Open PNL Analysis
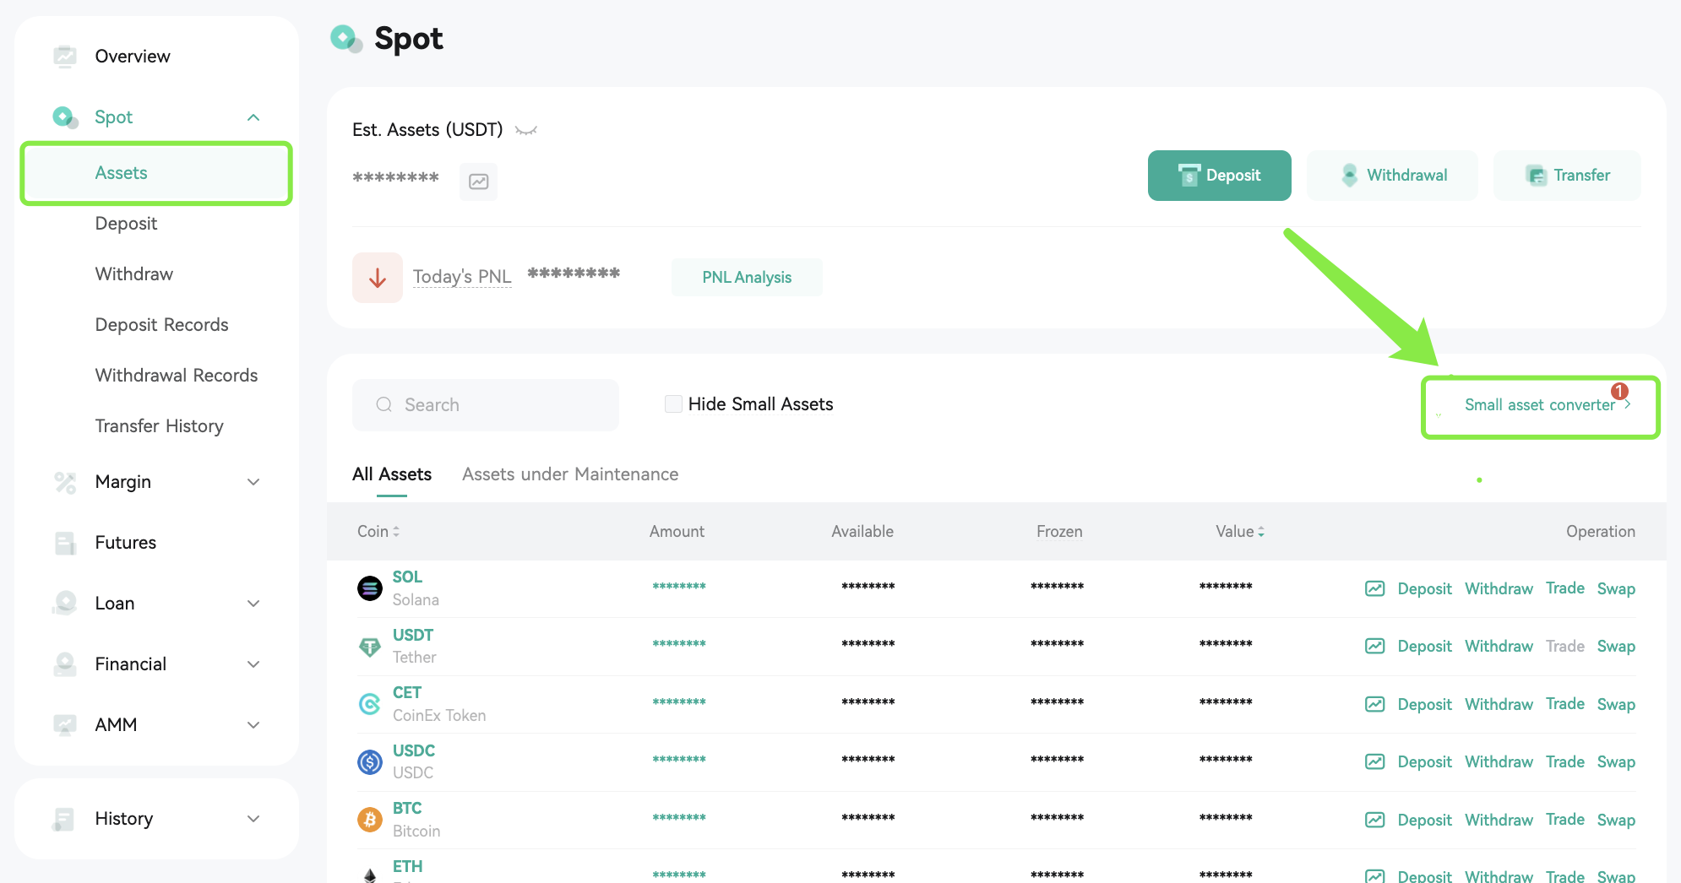The image size is (1681, 883). click(x=747, y=278)
